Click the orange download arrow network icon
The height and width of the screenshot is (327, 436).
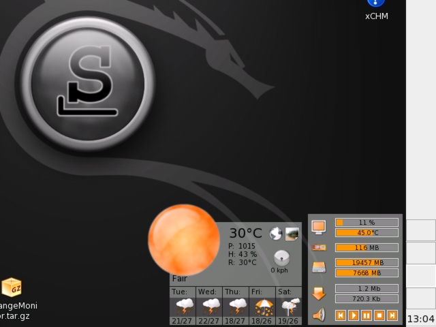click(319, 294)
